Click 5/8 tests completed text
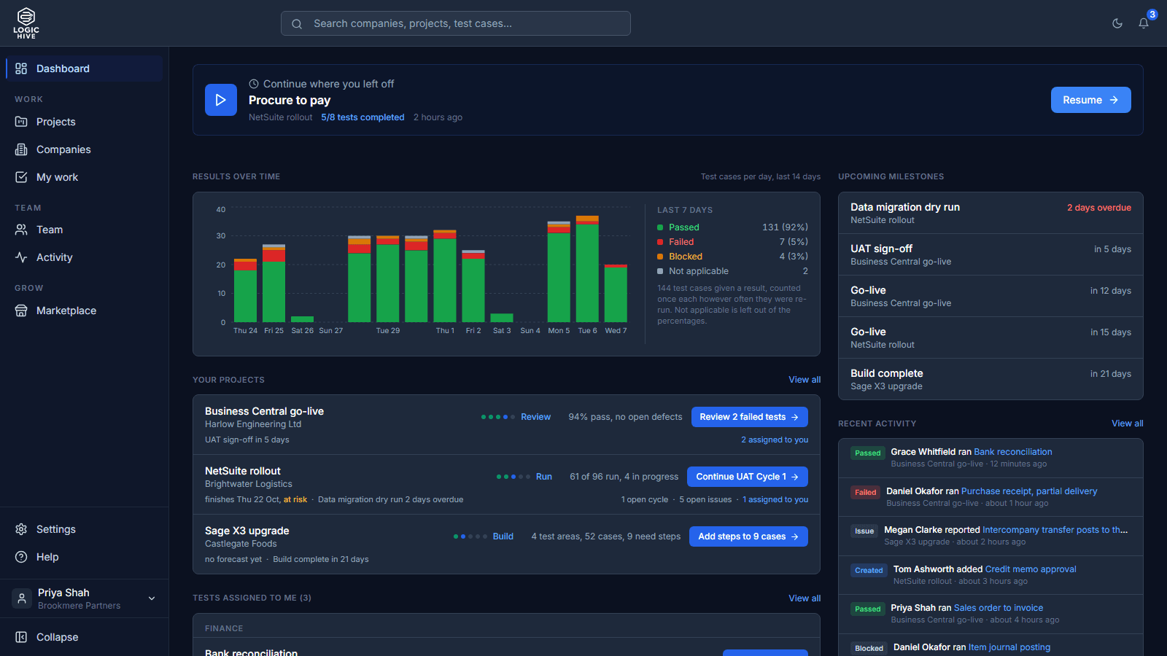This screenshot has height=656, width=1167. [x=362, y=117]
